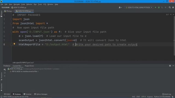The width and height of the screenshot is (175, 98).
Task: Click the quick-fix bulb icon in Problems sidebar
Action: tap(5, 76)
